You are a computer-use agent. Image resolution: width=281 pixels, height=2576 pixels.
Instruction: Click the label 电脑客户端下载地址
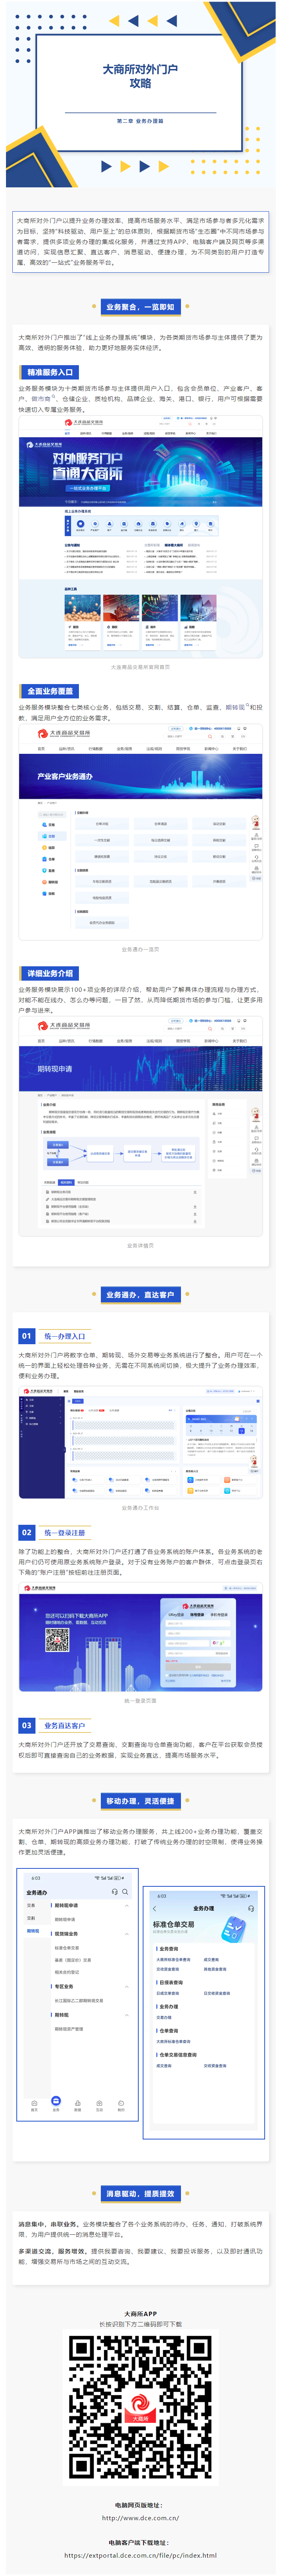(140, 2542)
